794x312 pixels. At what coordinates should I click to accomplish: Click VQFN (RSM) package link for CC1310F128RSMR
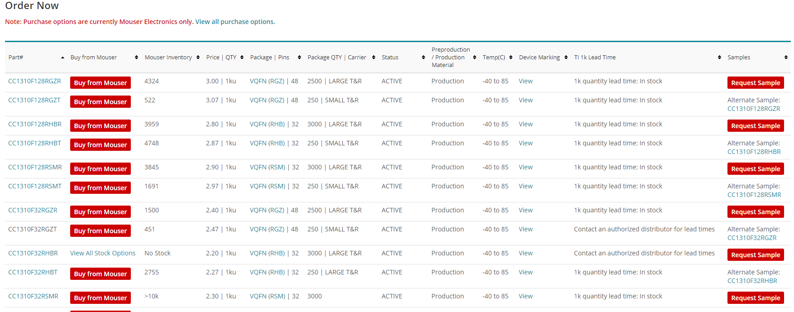(x=268, y=167)
